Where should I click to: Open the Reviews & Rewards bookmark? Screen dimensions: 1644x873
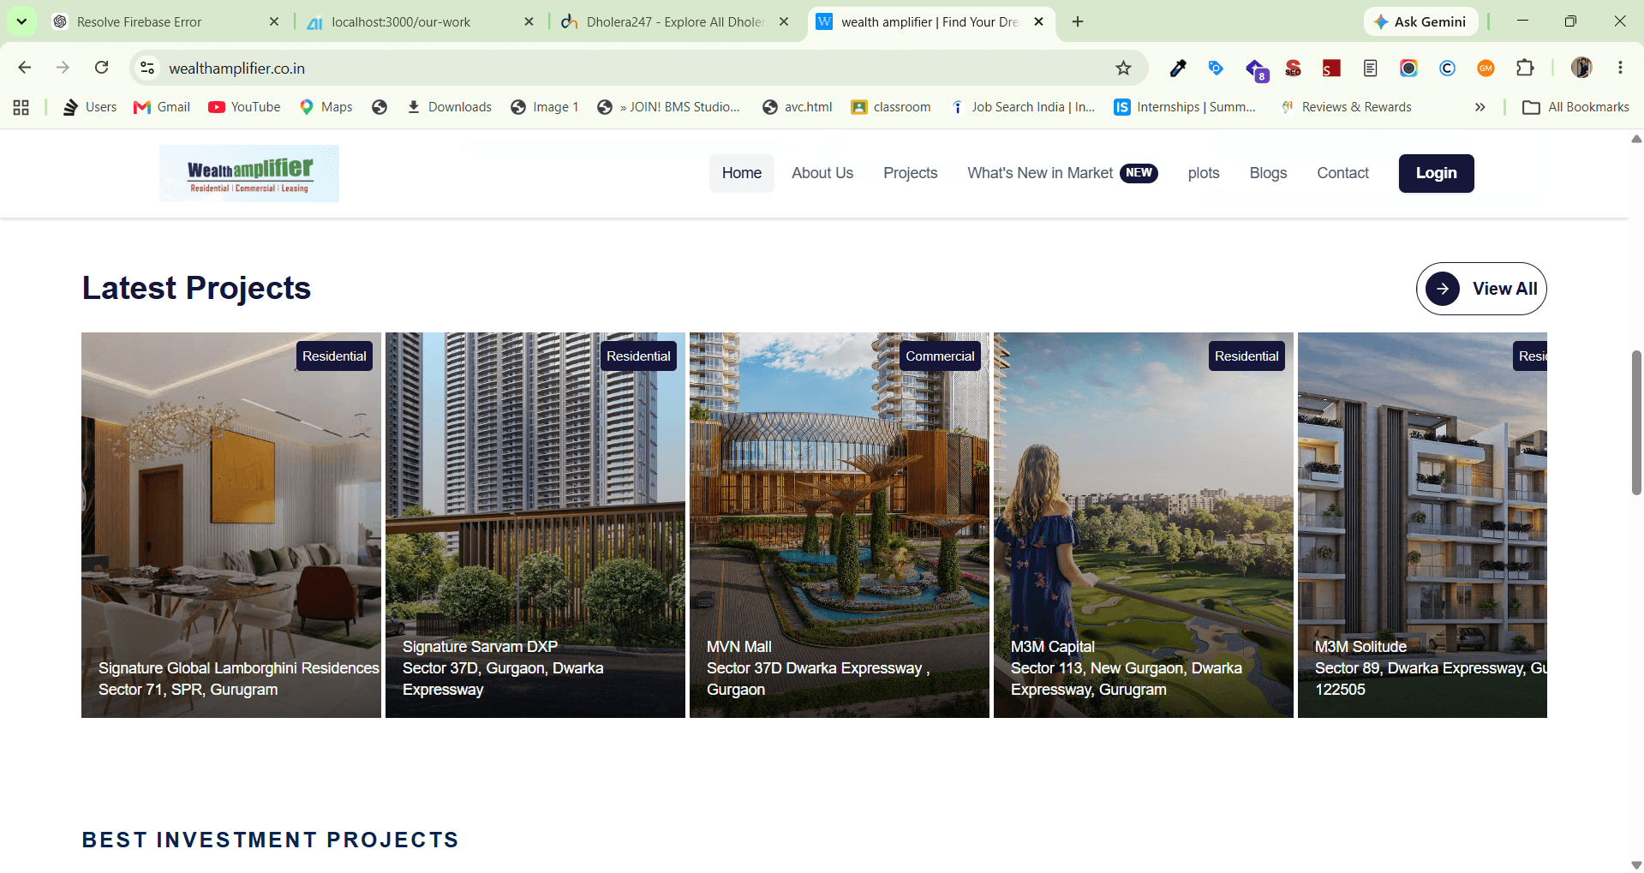click(x=1346, y=107)
